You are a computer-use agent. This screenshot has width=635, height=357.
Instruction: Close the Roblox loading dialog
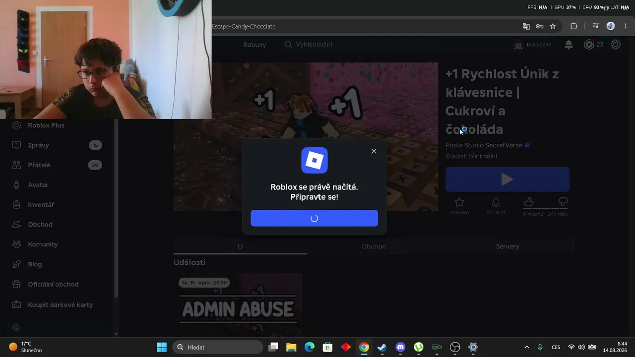[x=374, y=151]
